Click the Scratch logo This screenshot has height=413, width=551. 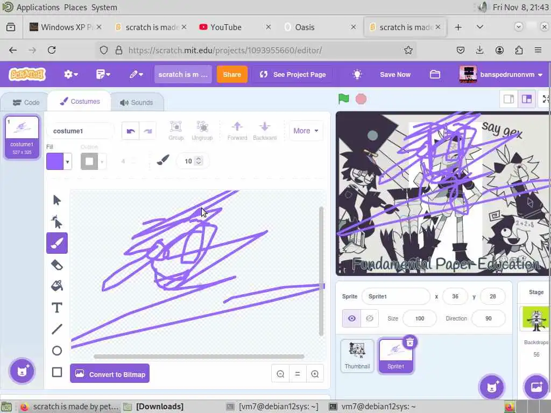(27, 74)
